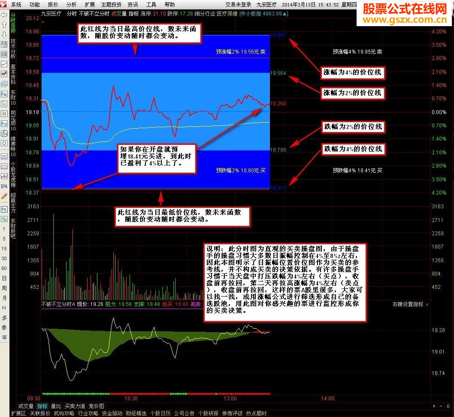The height and width of the screenshot is (417, 454).
Task: Click the F12 trading icon
Action: (4, 124)
